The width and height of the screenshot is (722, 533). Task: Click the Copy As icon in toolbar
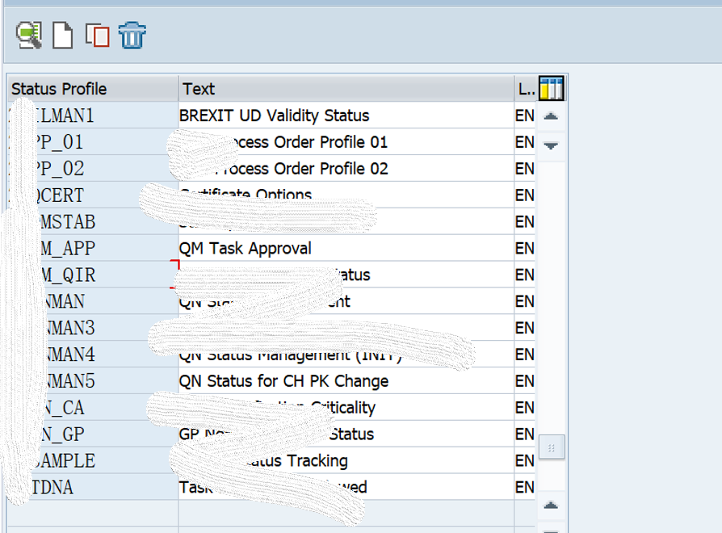tap(97, 36)
